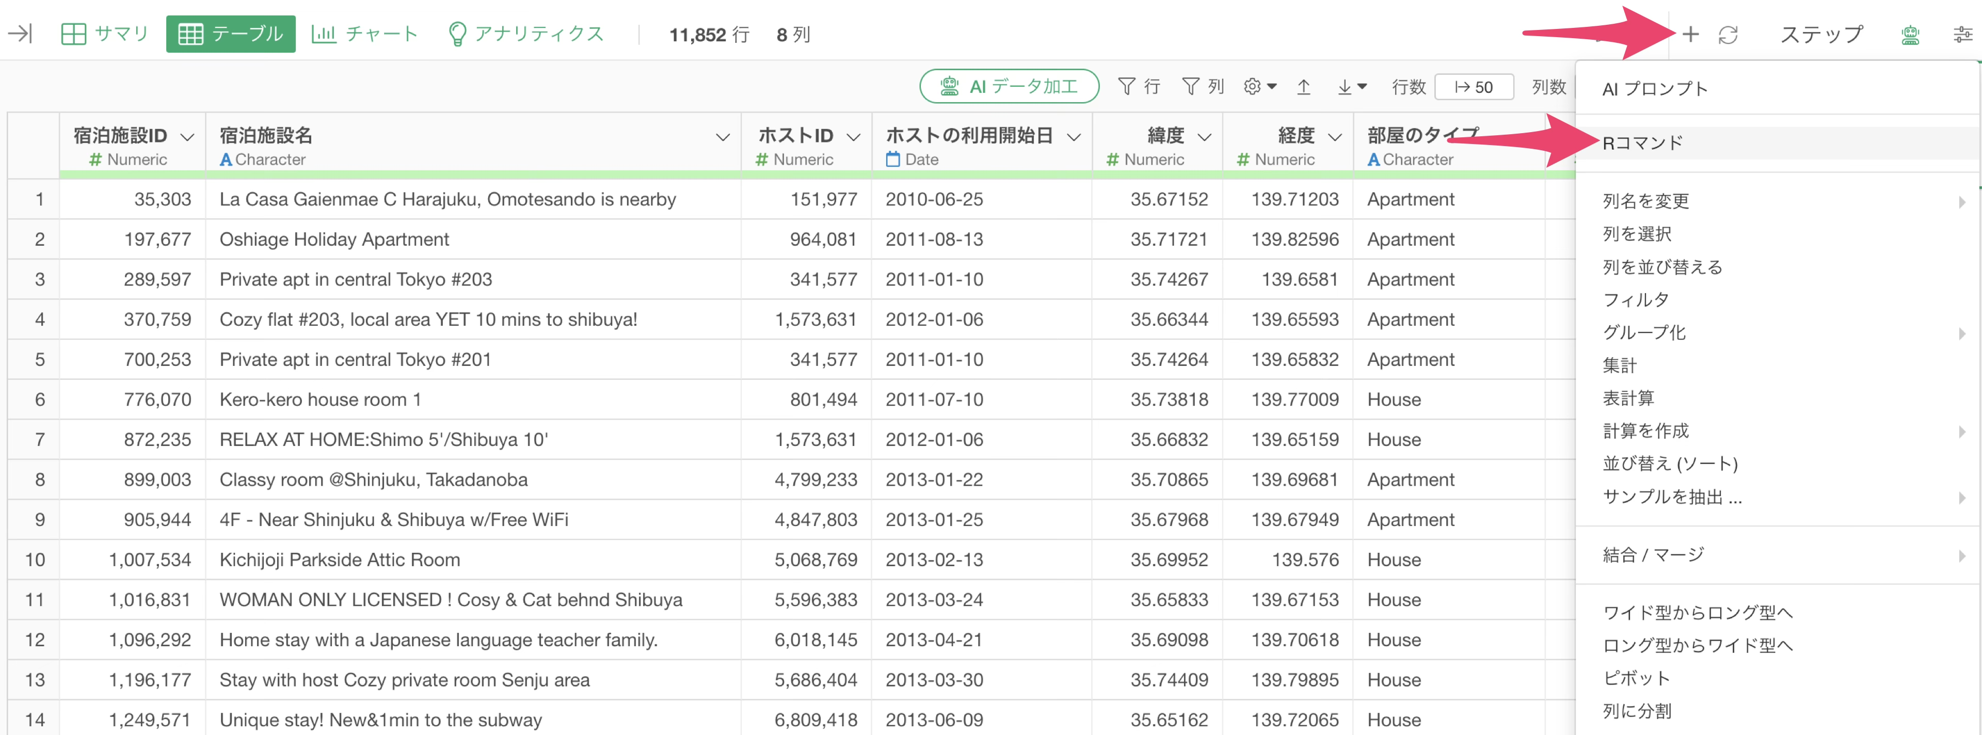Open the download arrow dropdown
This screenshot has height=735, width=1982.
pos(1351,87)
